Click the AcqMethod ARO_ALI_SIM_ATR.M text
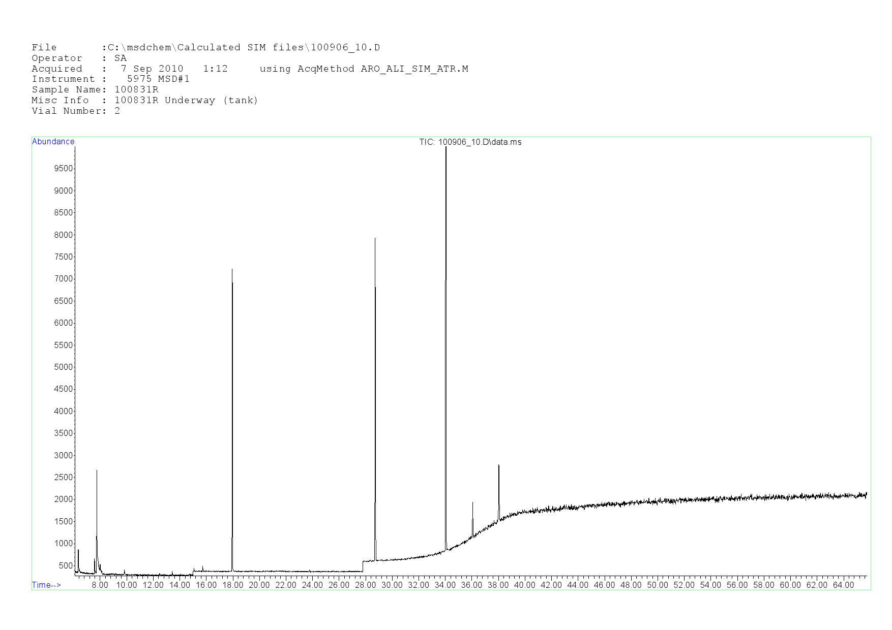The image size is (892, 630). [364, 69]
